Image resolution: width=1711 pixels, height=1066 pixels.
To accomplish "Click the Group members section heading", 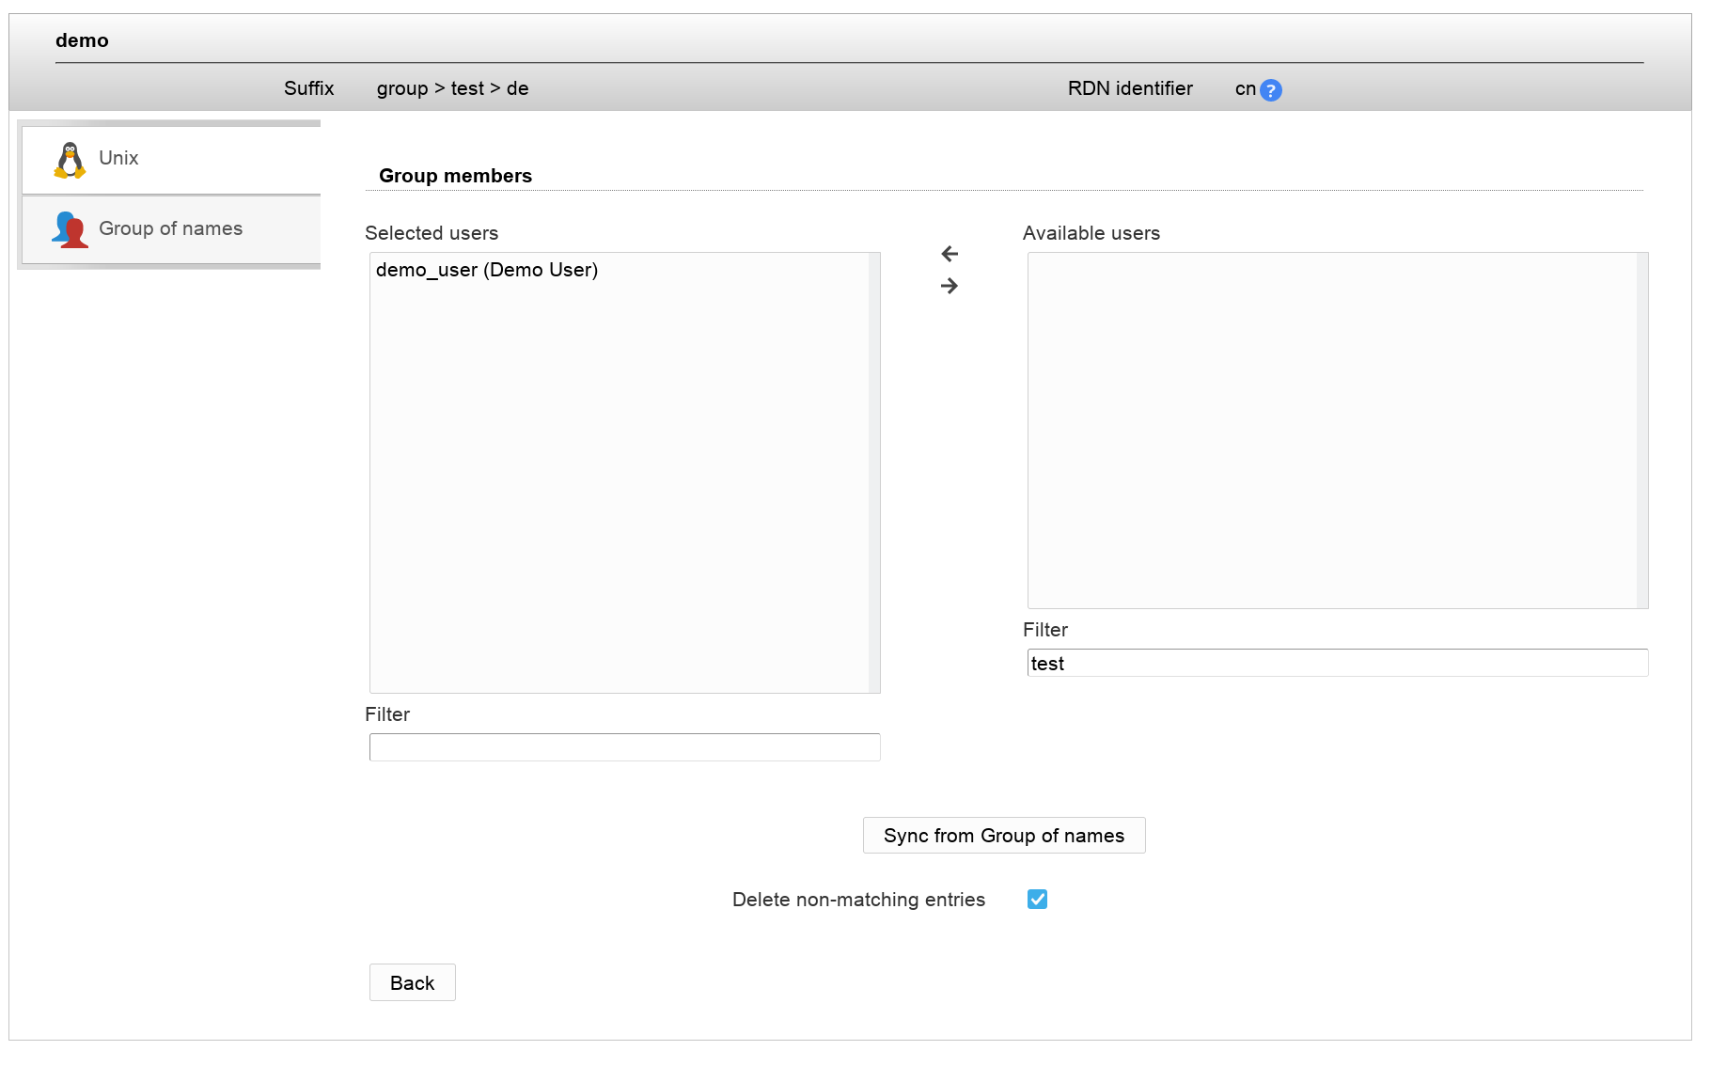I will (455, 176).
